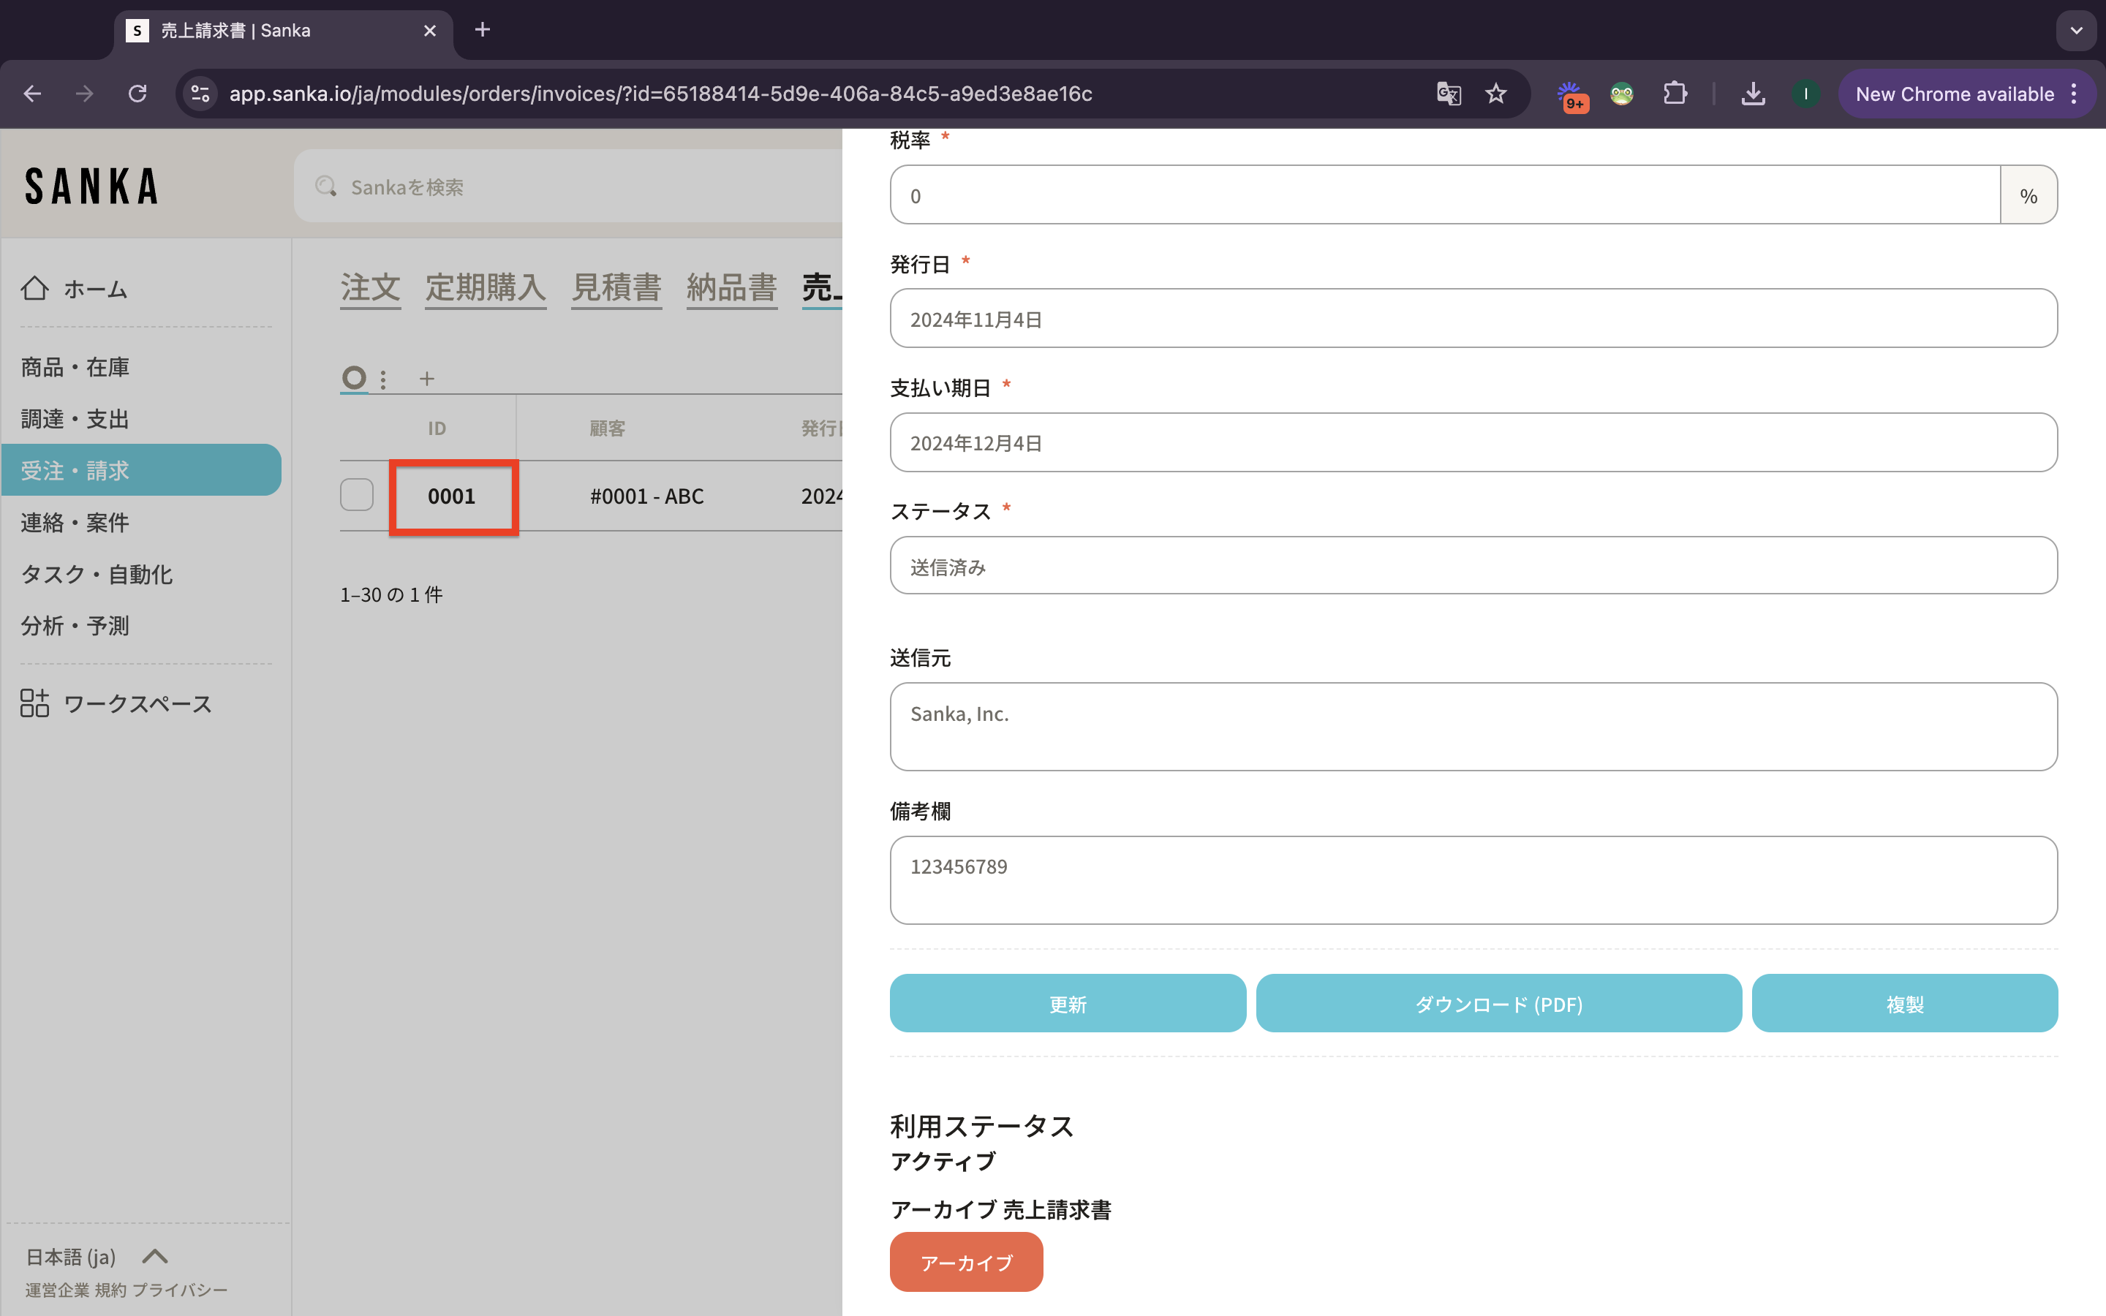Switch to the 納品書 tab
The height and width of the screenshot is (1316, 2106).
[x=731, y=288]
